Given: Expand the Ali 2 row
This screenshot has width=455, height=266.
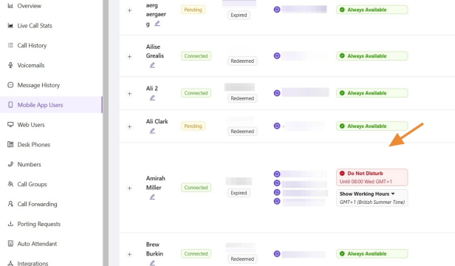Looking at the screenshot, I should click(x=130, y=94).
